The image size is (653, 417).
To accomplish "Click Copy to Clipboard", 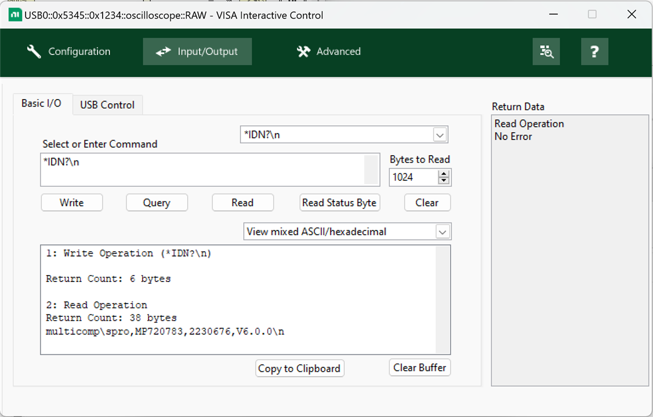I will [299, 368].
